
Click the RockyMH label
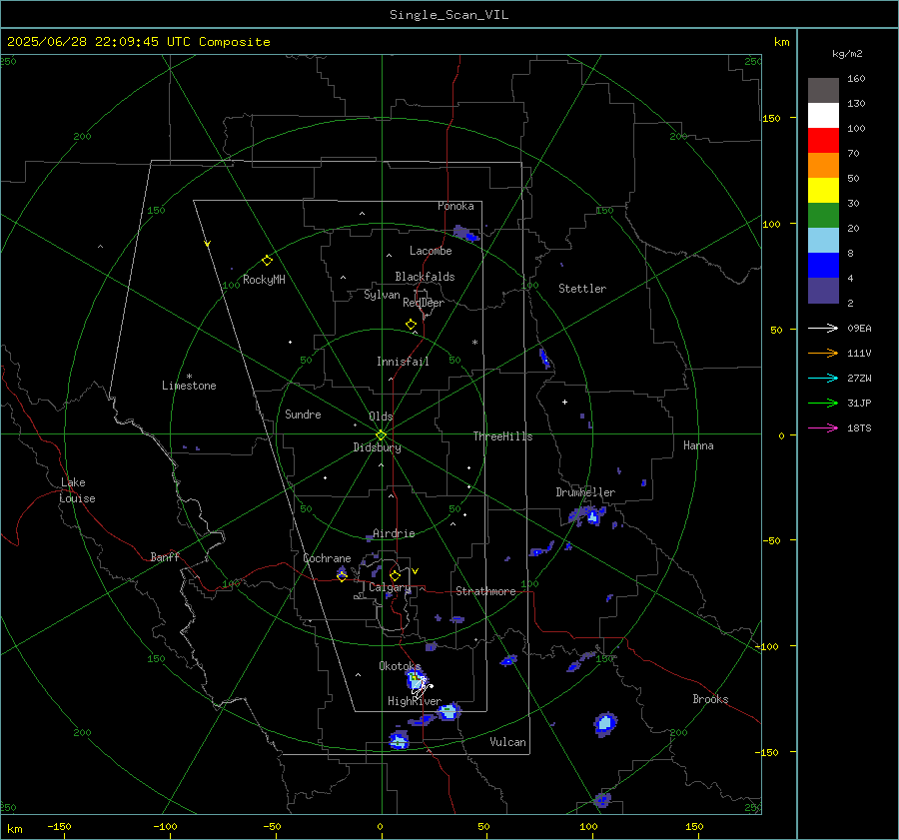[264, 280]
